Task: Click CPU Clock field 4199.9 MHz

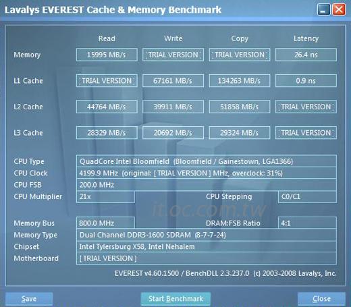Action: point(207,173)
